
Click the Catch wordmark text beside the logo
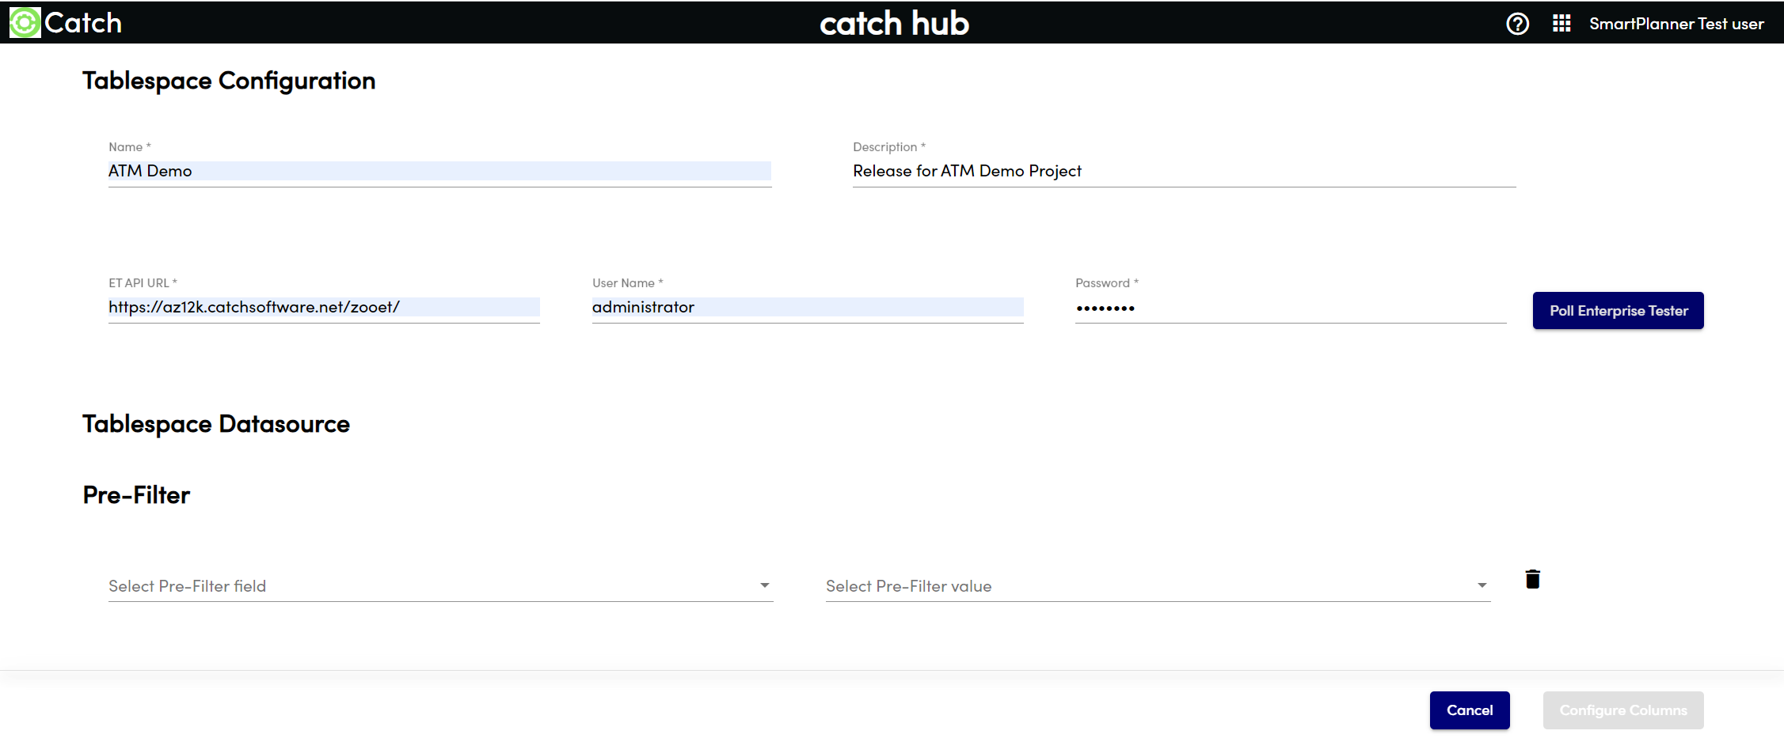coord(83,23)
